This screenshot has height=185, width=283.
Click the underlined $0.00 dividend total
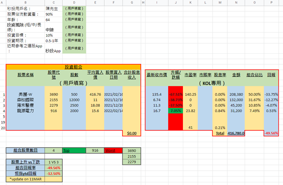point(132,133)
